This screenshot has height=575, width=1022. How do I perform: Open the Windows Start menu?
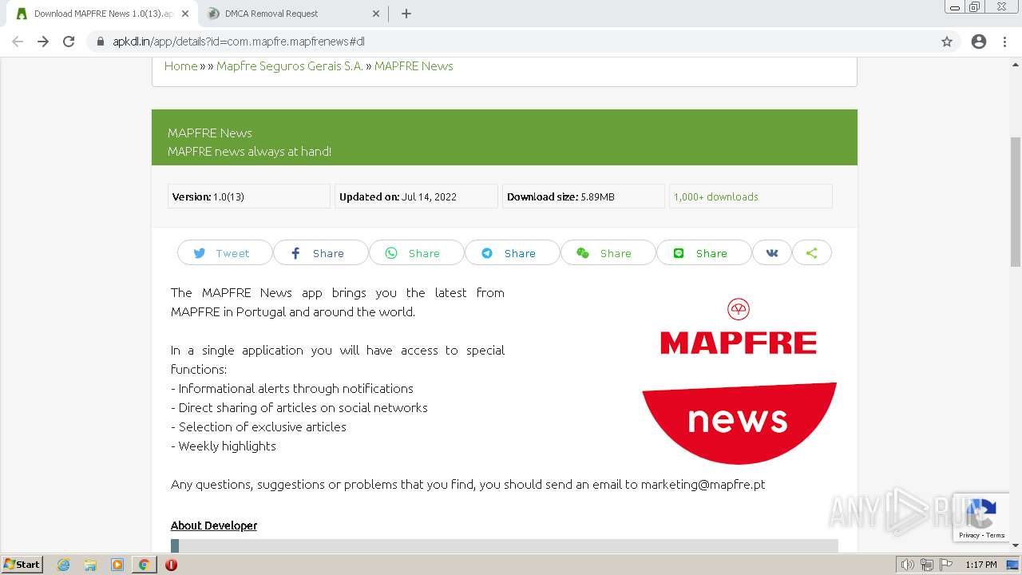click(x=22, y=565)
